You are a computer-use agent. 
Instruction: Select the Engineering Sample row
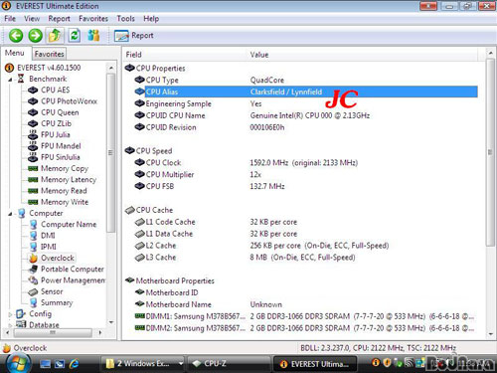[301, 103]
